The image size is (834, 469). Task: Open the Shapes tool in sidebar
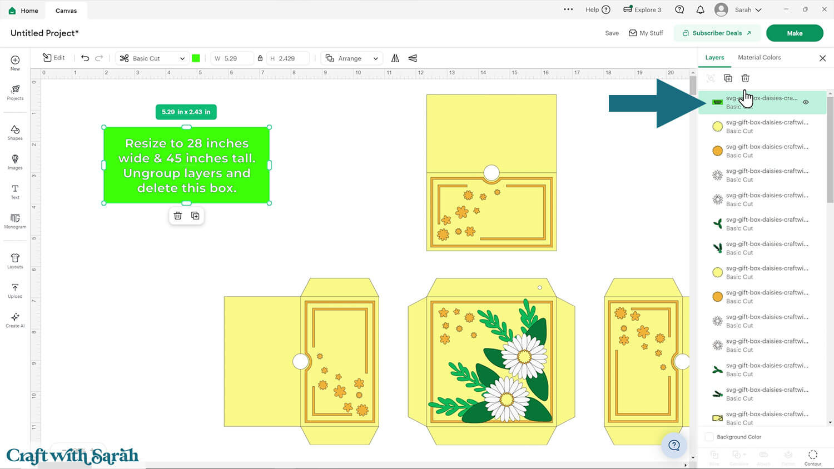click(x=15, y=132)
